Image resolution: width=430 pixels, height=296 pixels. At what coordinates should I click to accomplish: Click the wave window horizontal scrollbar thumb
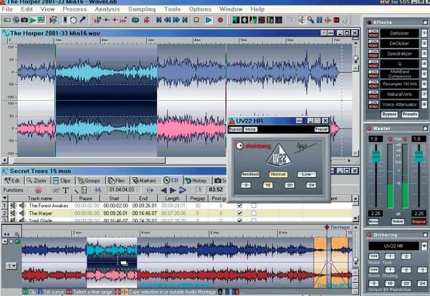90,160
